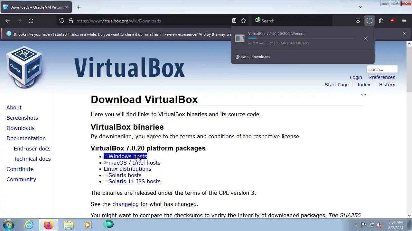Viewport: 412px width, 231px height.
Task: Click the page scrollbar up arrow
Action: coord(409,44)
